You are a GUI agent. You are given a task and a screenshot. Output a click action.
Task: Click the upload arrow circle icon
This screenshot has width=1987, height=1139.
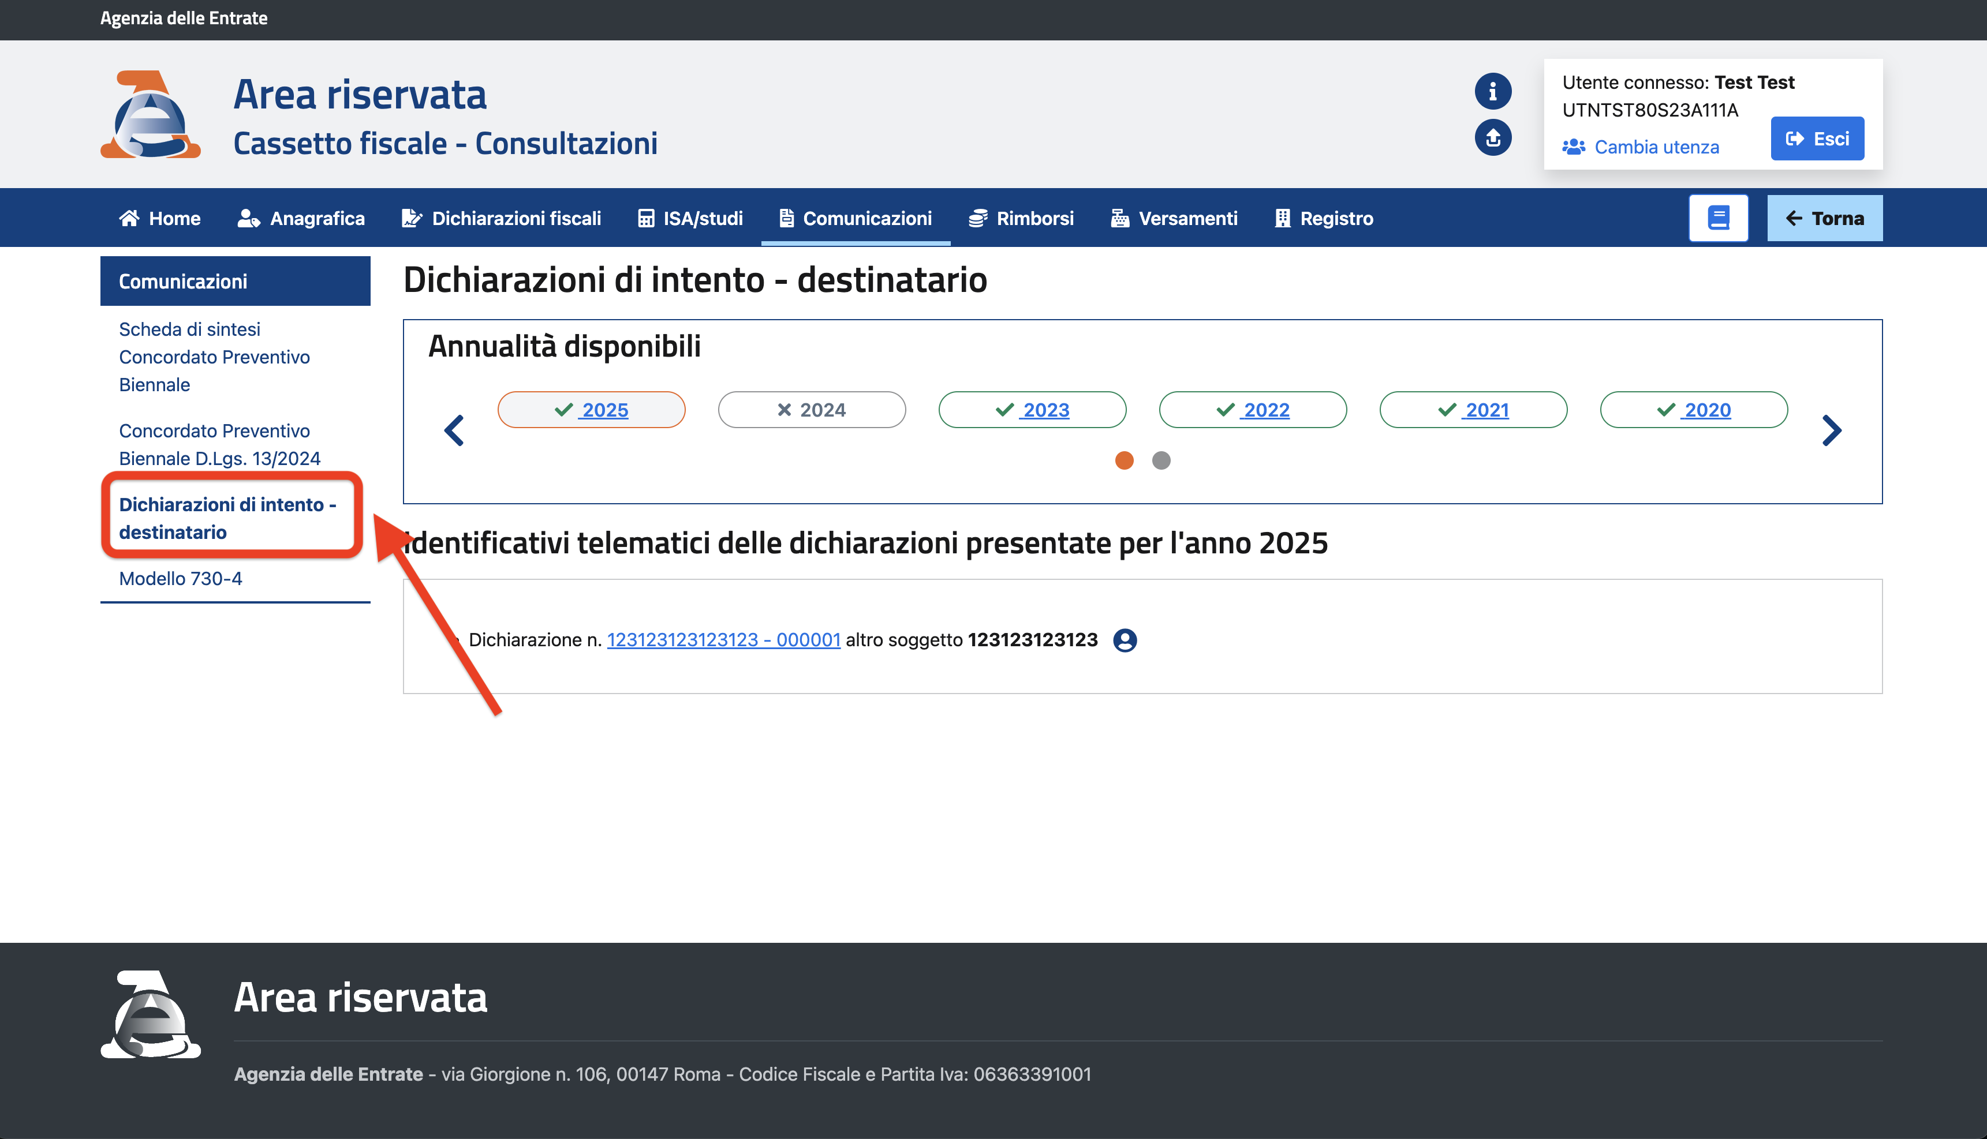point(1492,138)
